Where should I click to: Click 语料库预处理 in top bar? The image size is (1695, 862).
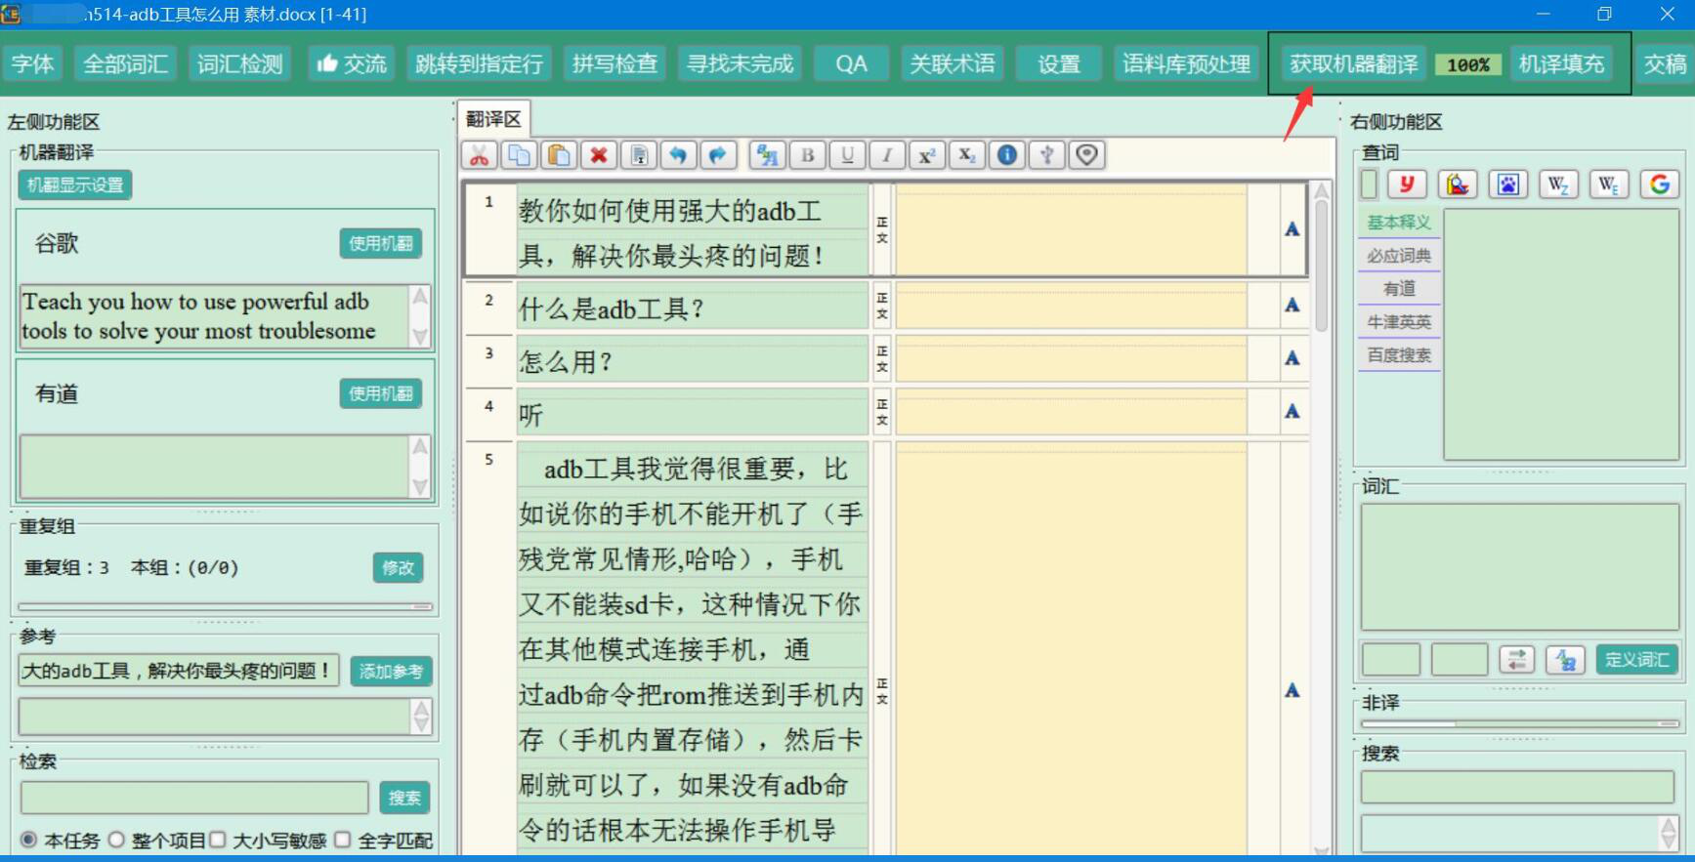tap(1186, 63)
